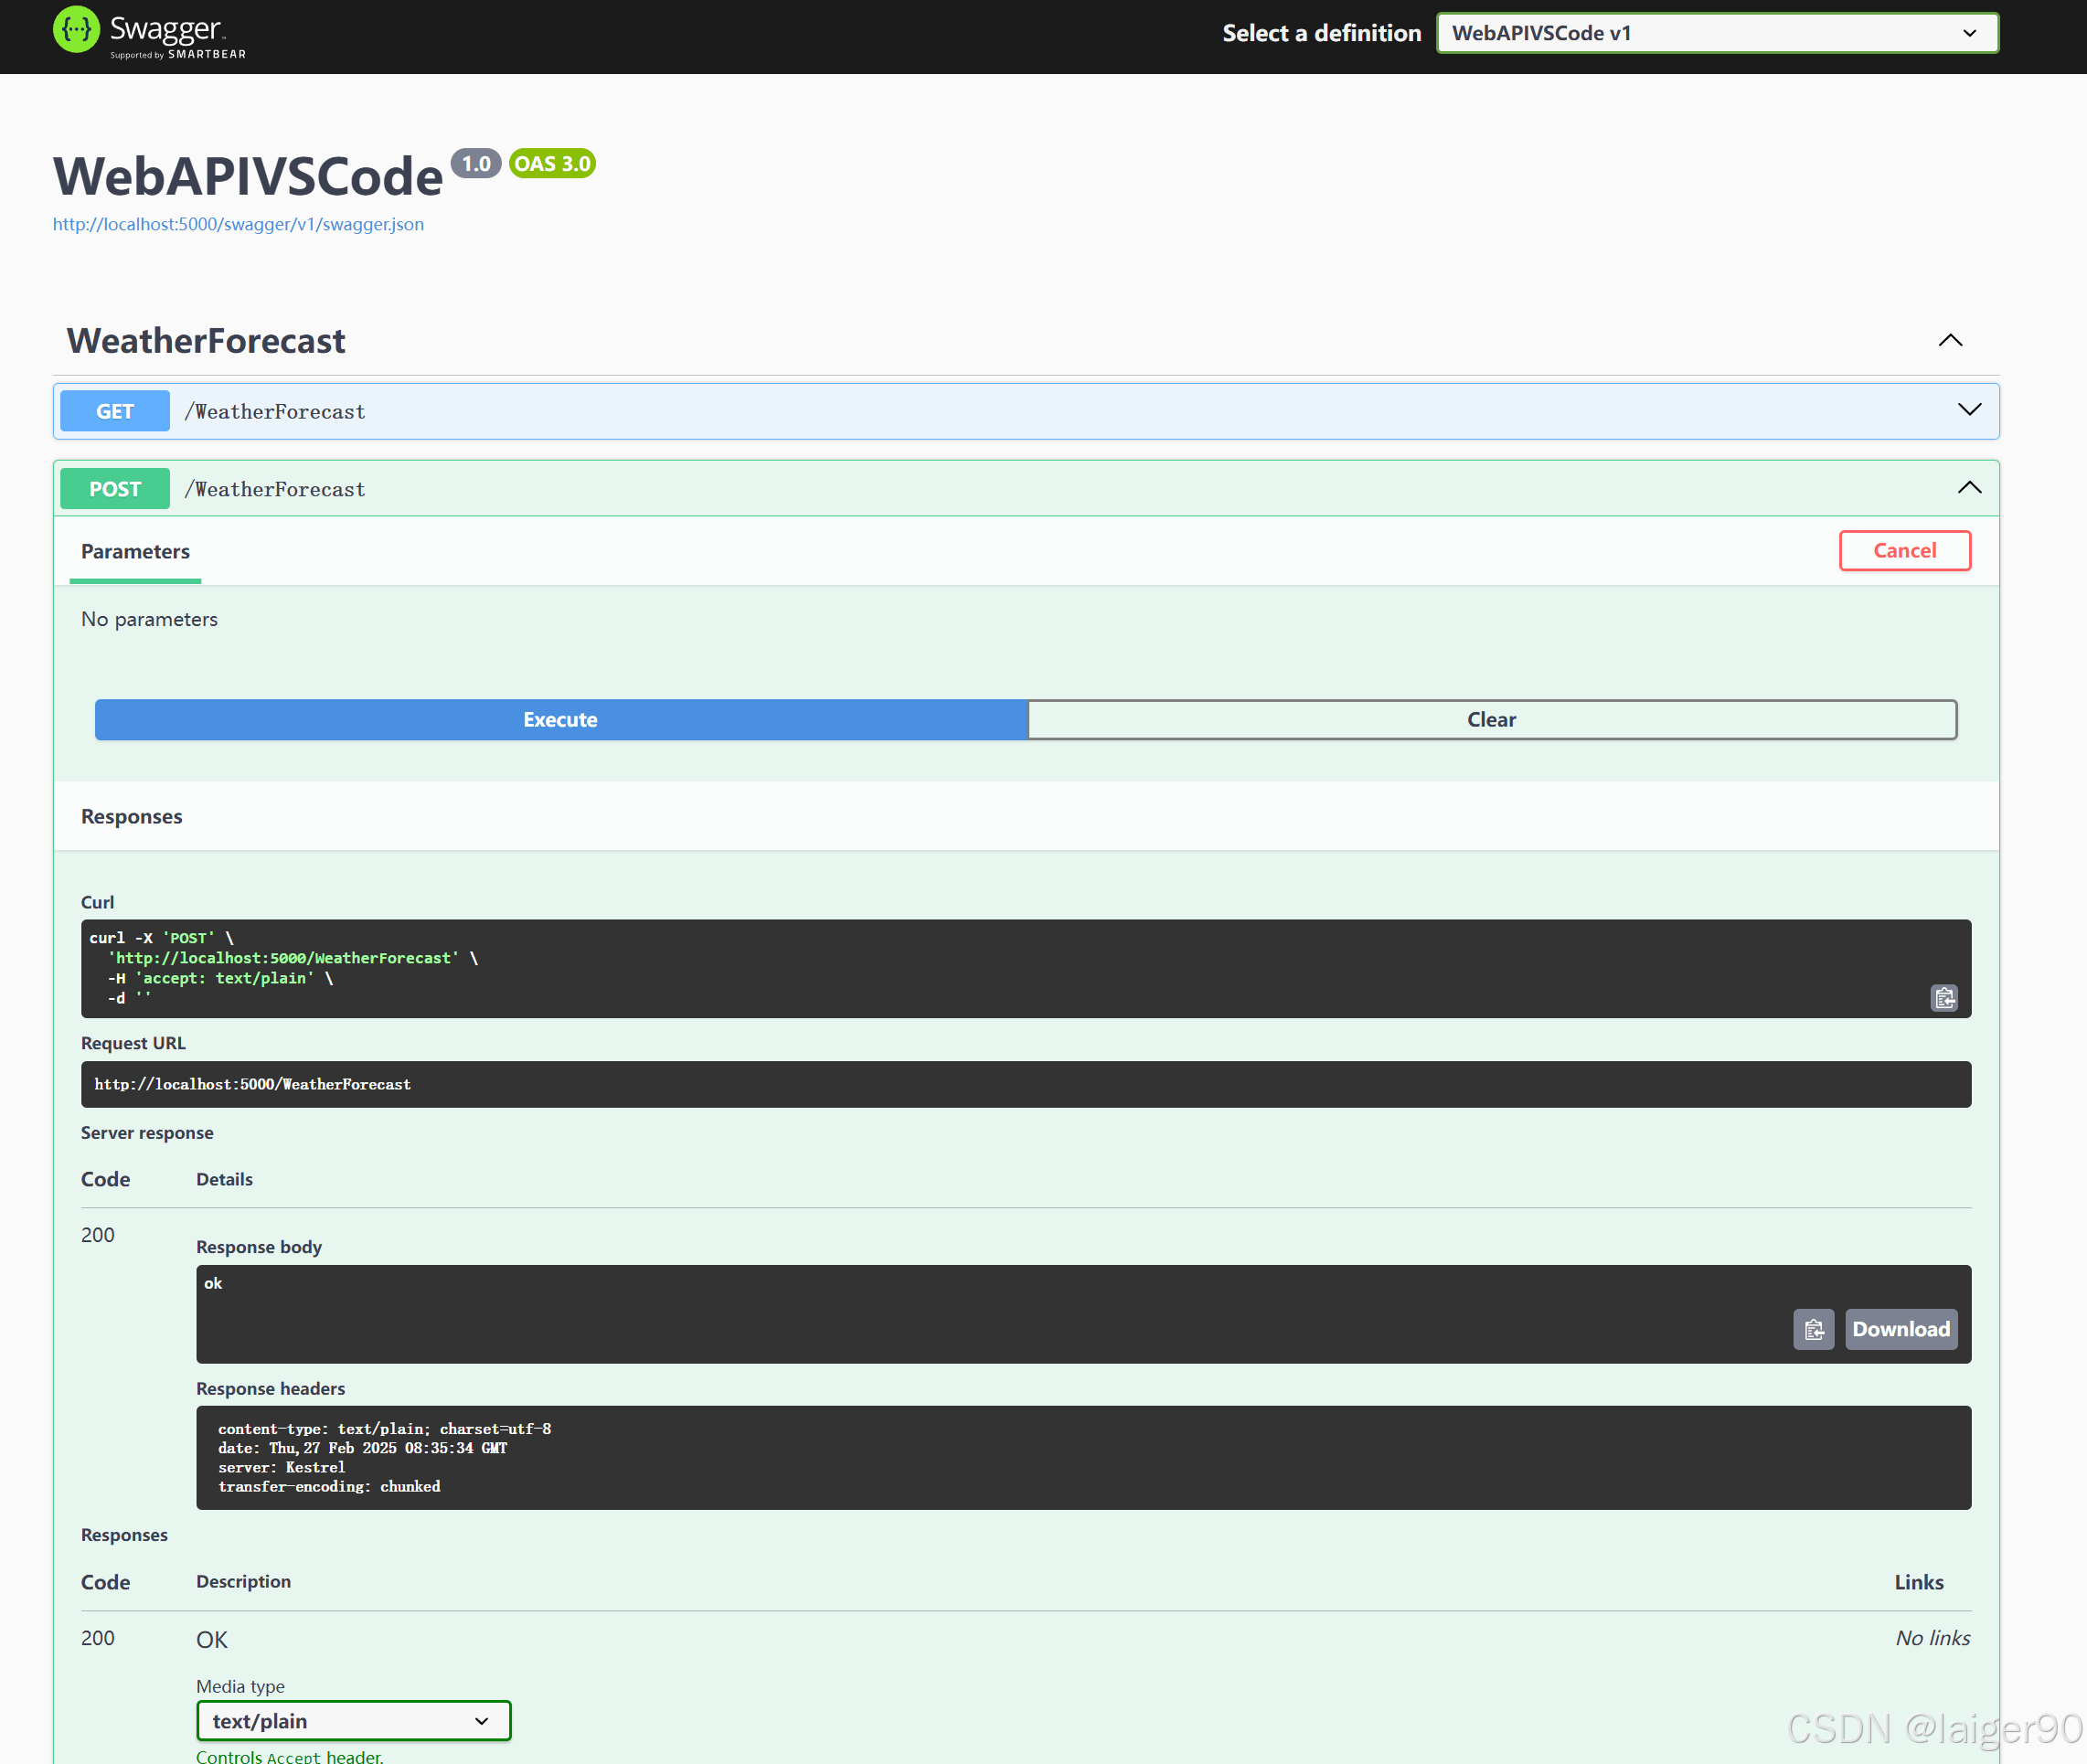Click the Swagger logo icon
Image resolution: width=2087 pixels, height=1764 pixels.
coord(76,30)
